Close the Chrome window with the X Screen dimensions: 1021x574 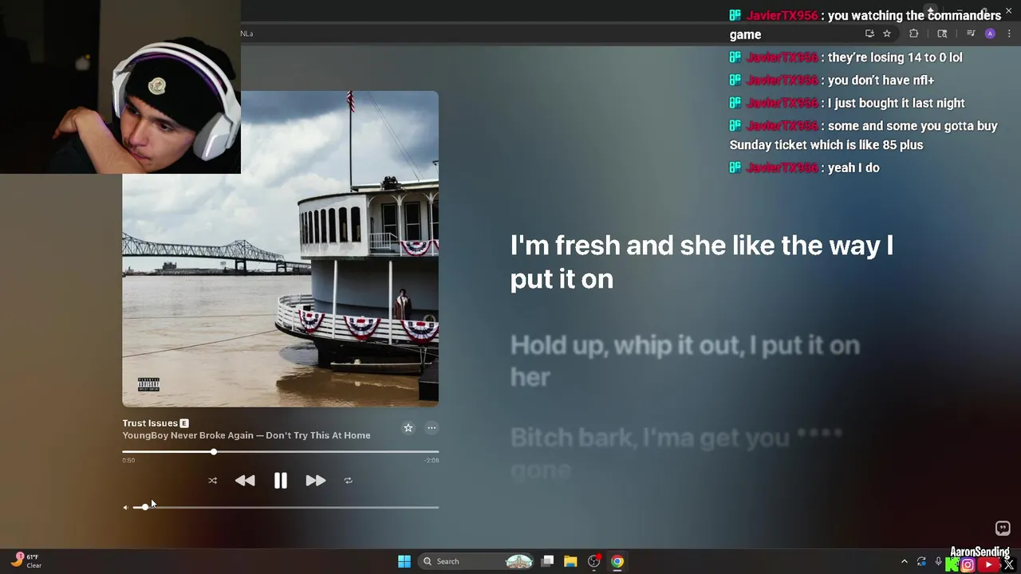1008,10
